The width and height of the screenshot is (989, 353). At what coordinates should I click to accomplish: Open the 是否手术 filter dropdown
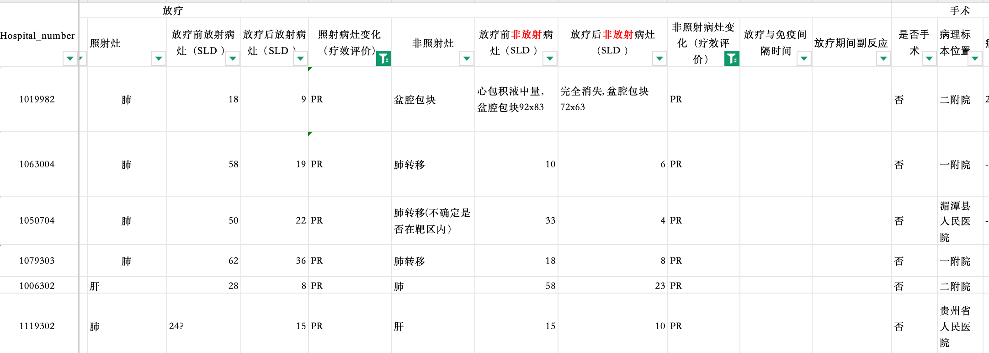coord(929,59)
